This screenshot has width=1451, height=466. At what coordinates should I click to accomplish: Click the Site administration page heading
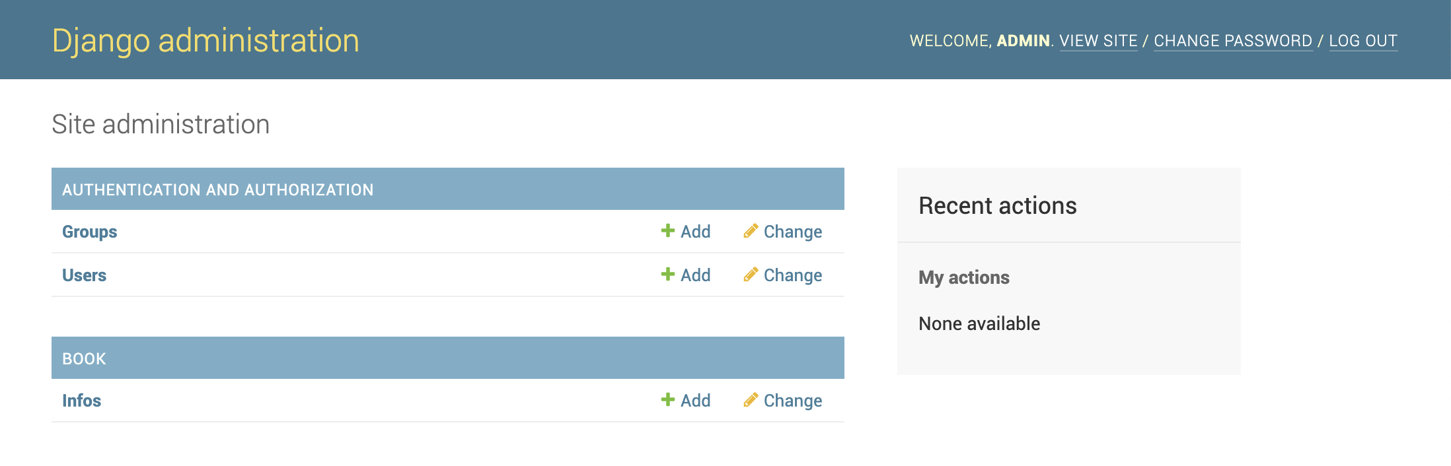point(161,125)
